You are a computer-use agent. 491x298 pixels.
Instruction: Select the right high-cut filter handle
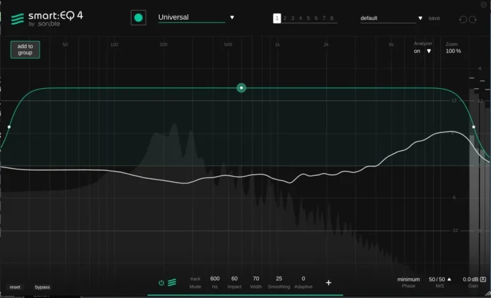click(x=474, y=127)
